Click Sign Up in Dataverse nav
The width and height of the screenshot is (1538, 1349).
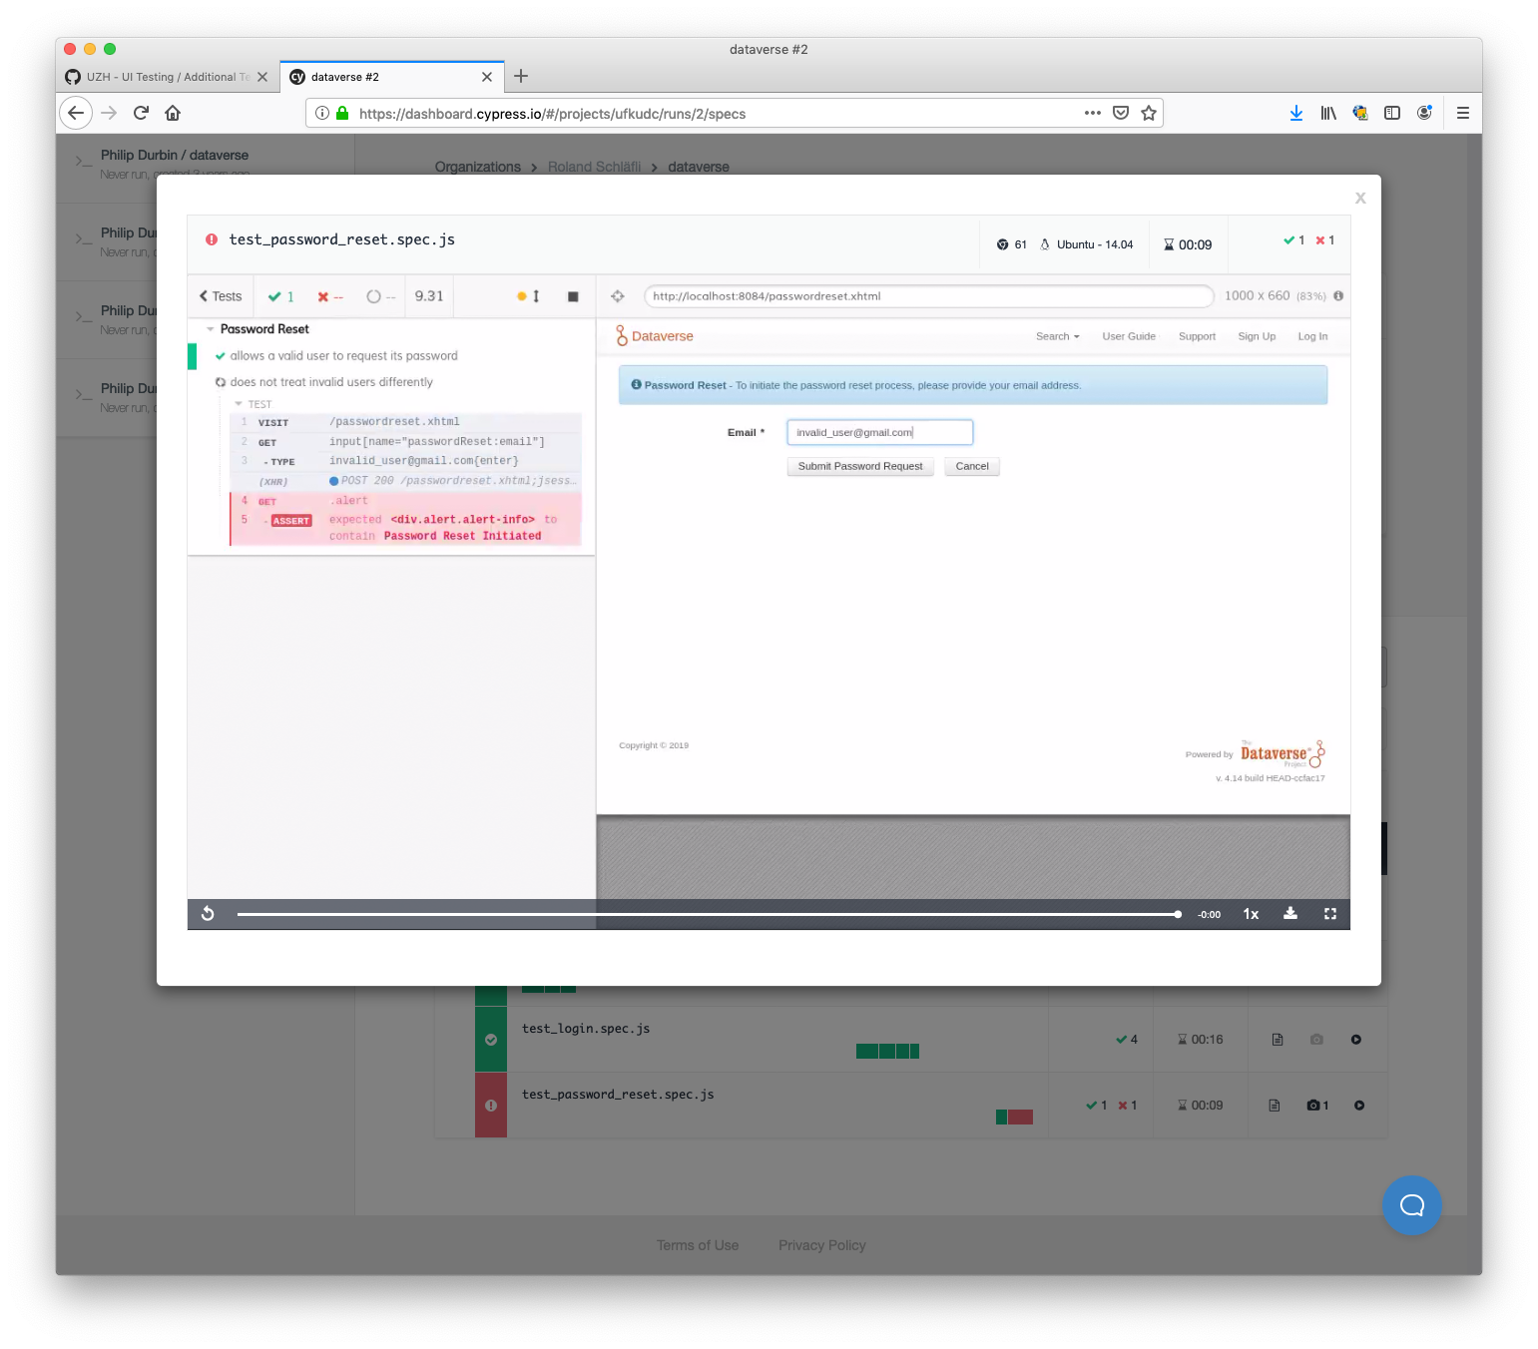(x=1257, y=336)
